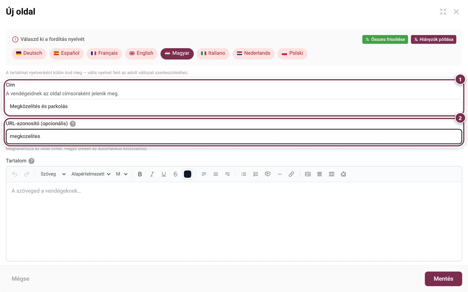The width and height of the screenshot is (468, 292).
Task: Switch translation language to English
Action: (x=141, y=53)
